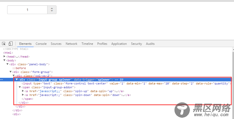Collapse the input-group-addon span node
Screen dimensions: 234x119
click(20, 87)
